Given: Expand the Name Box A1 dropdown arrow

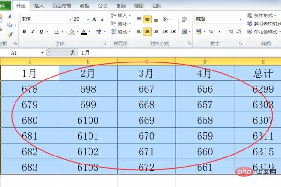Looking at the screenshot, I should pos(42,53).
